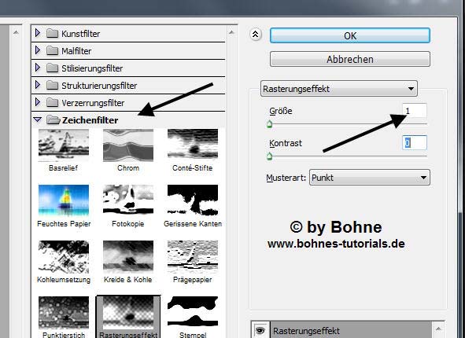Click the Kontrast slider handle
This screenshot has height=338, width=465.
269,156
